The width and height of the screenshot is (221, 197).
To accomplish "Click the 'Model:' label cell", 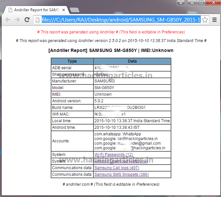I will click(72, 88).
